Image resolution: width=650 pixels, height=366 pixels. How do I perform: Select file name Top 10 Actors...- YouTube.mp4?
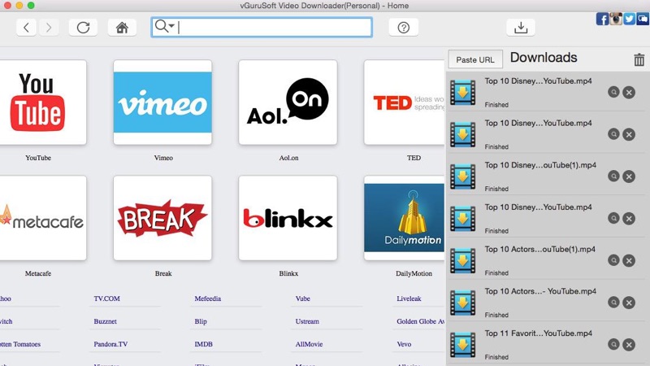click(540, 291)
